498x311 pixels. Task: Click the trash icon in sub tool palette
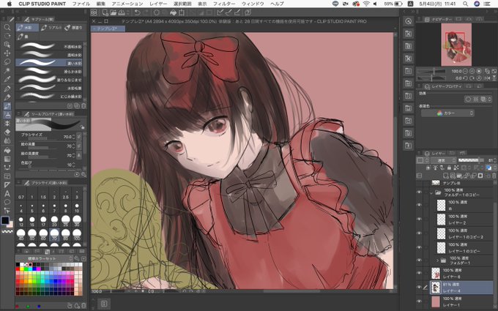coord(83,106)
